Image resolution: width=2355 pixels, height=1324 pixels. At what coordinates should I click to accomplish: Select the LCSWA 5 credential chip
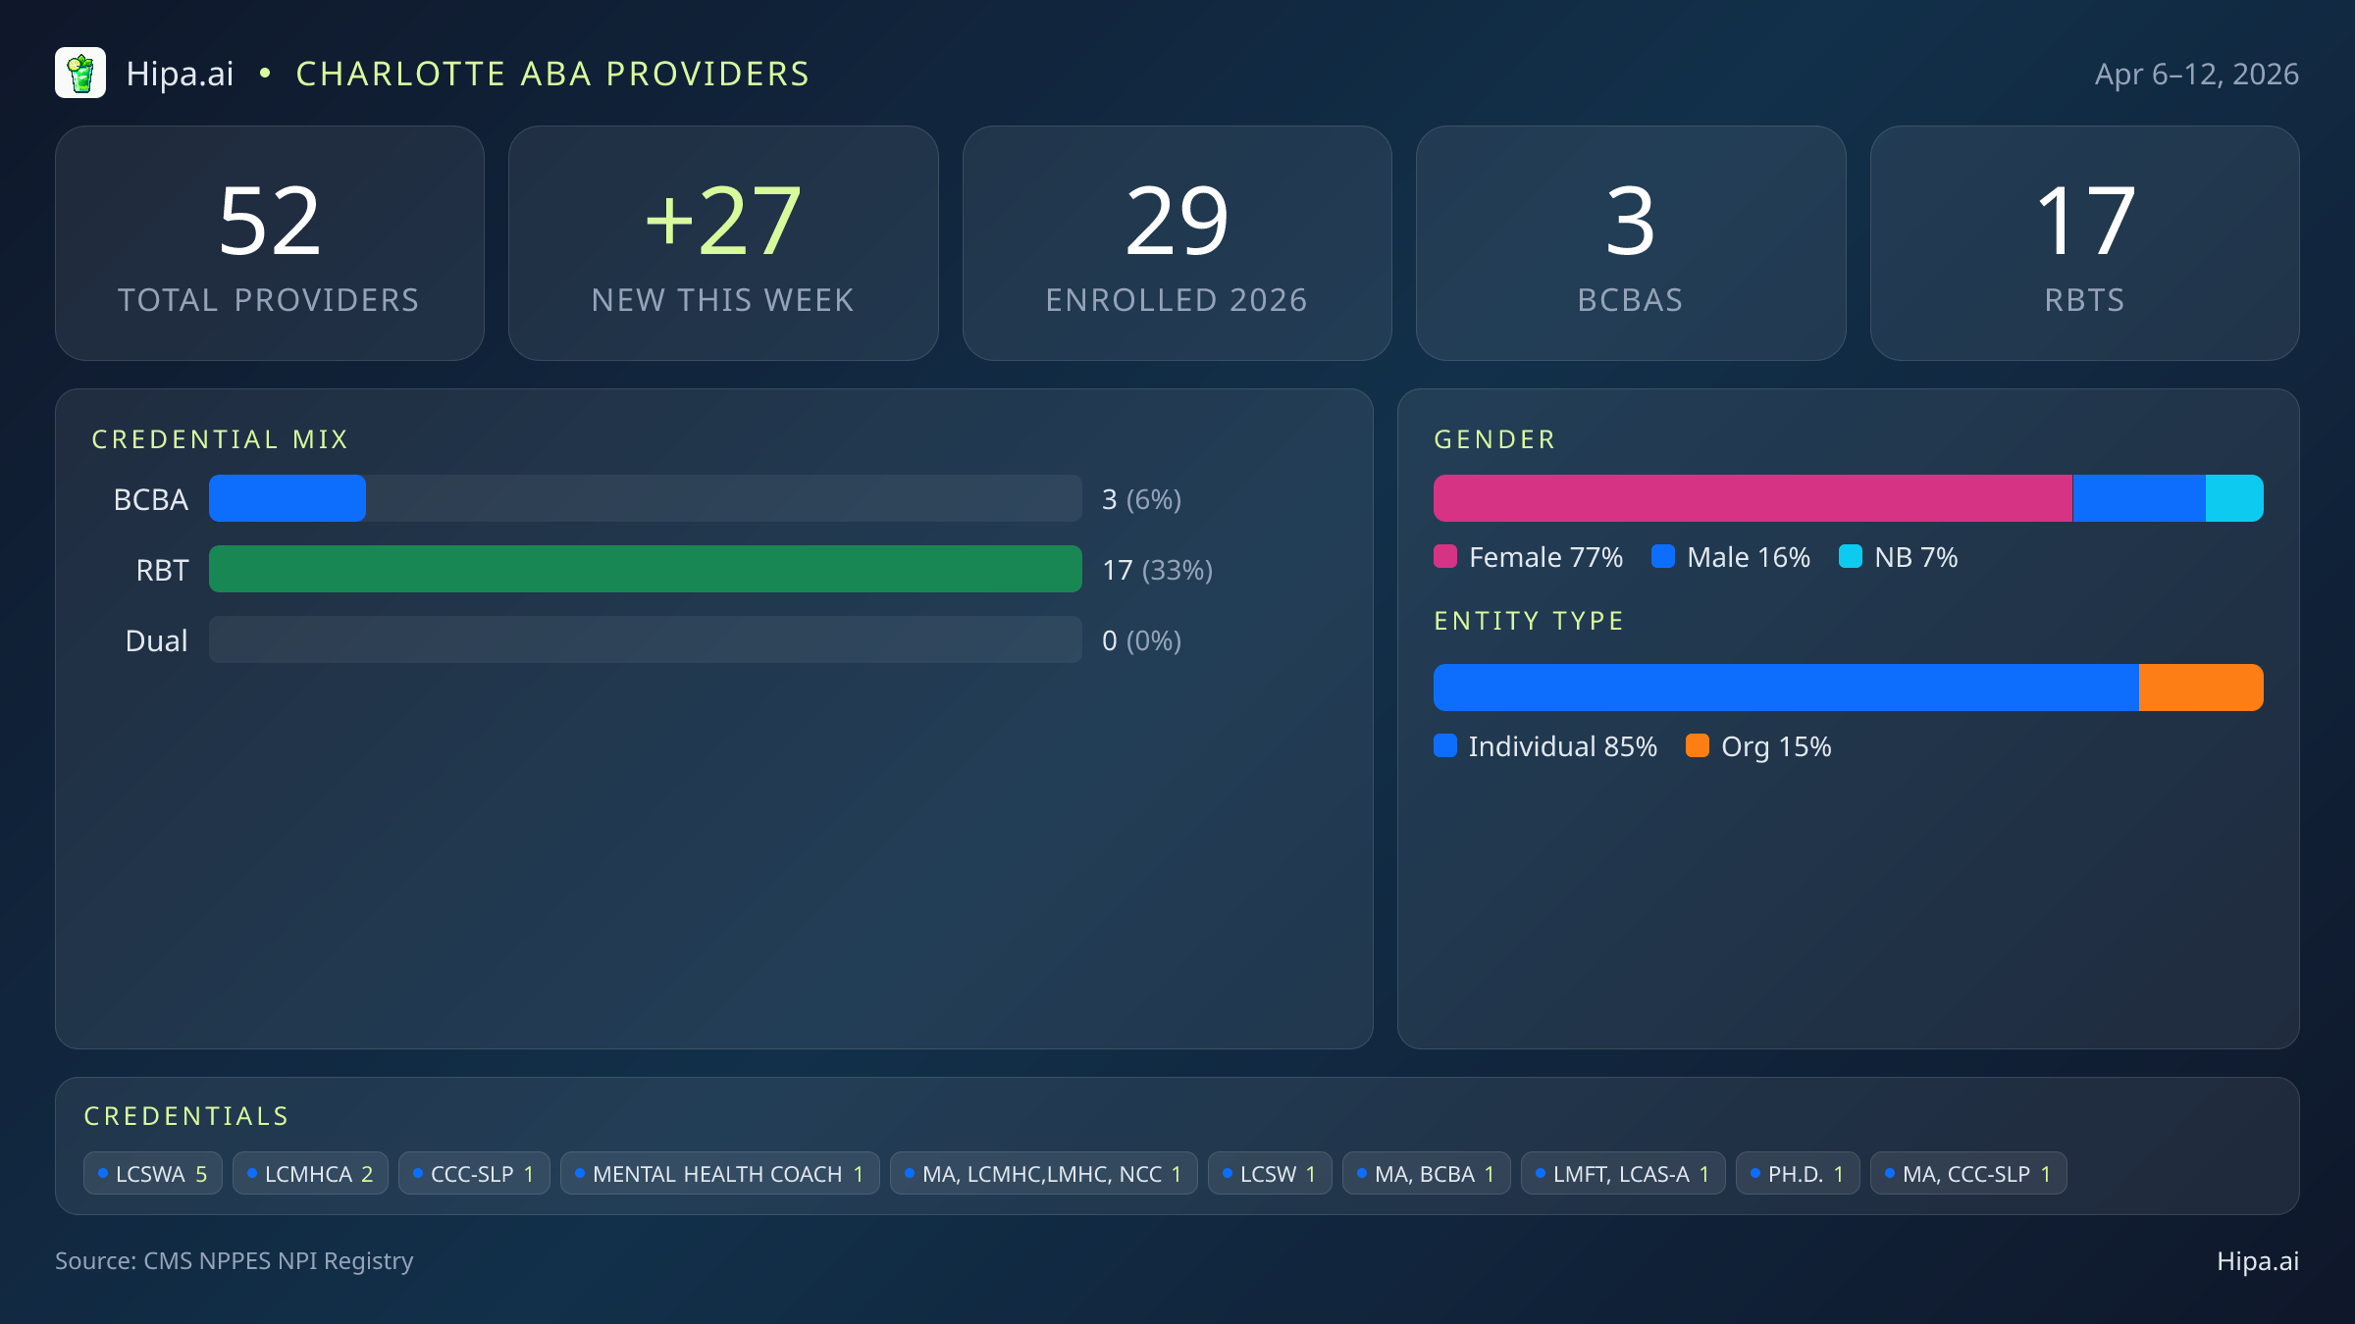[x=153, y=1173]
